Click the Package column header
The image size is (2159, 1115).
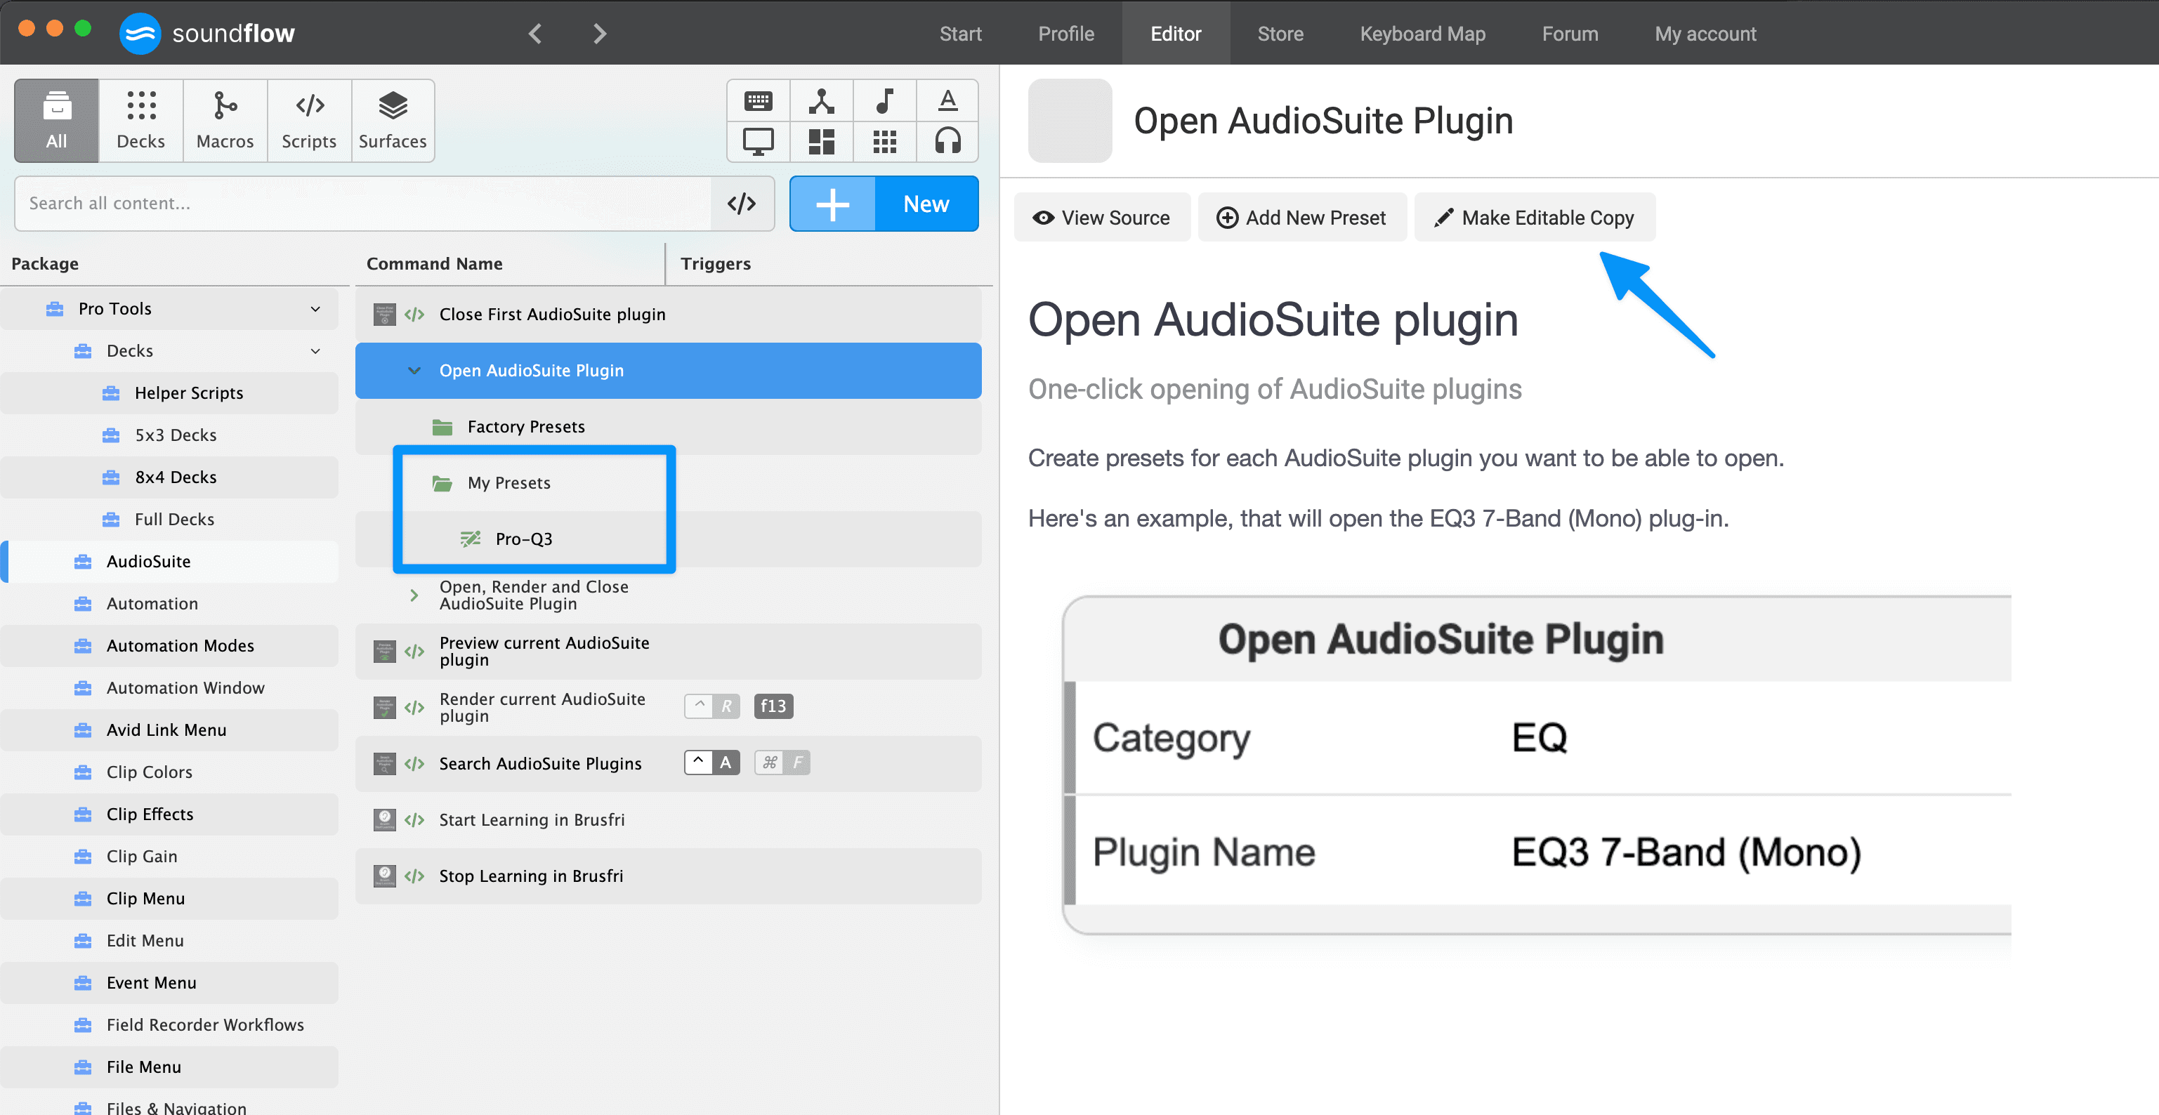44,264
